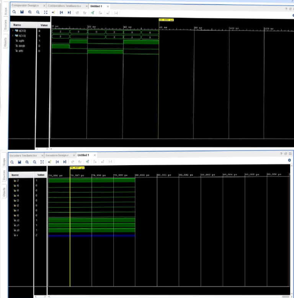Image resolution: width=294 pixels, height=298 pixels.
Task: Open the Objects side tab in the encoder window
Action: pos(4,192)
